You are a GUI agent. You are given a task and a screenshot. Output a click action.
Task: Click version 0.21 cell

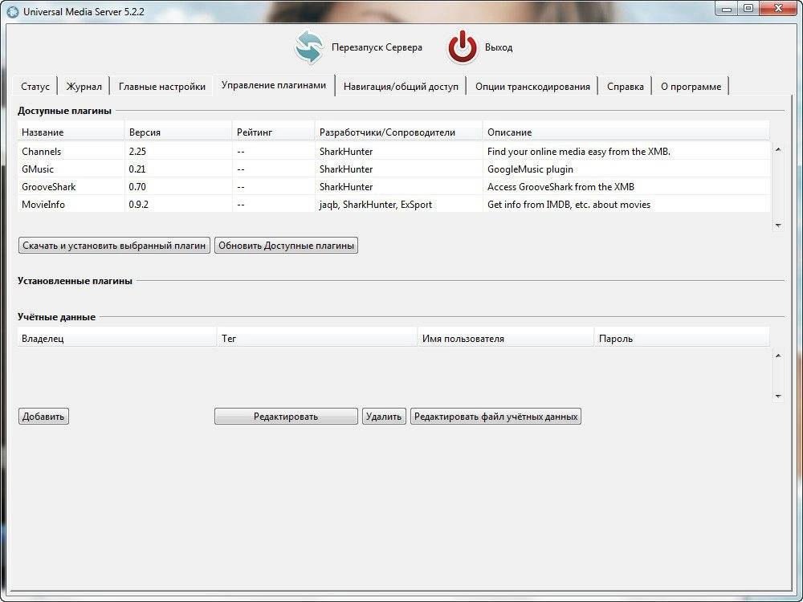pos(178,169)
